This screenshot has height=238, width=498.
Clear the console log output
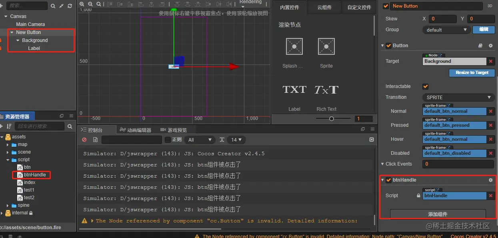click(84, 140)
